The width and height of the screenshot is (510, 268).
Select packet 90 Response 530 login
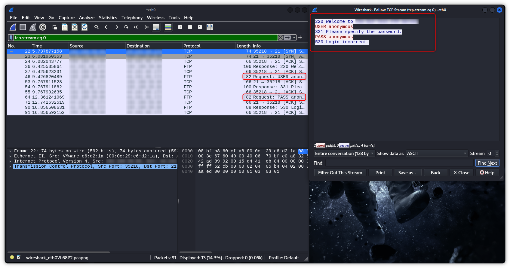point(157,107)
